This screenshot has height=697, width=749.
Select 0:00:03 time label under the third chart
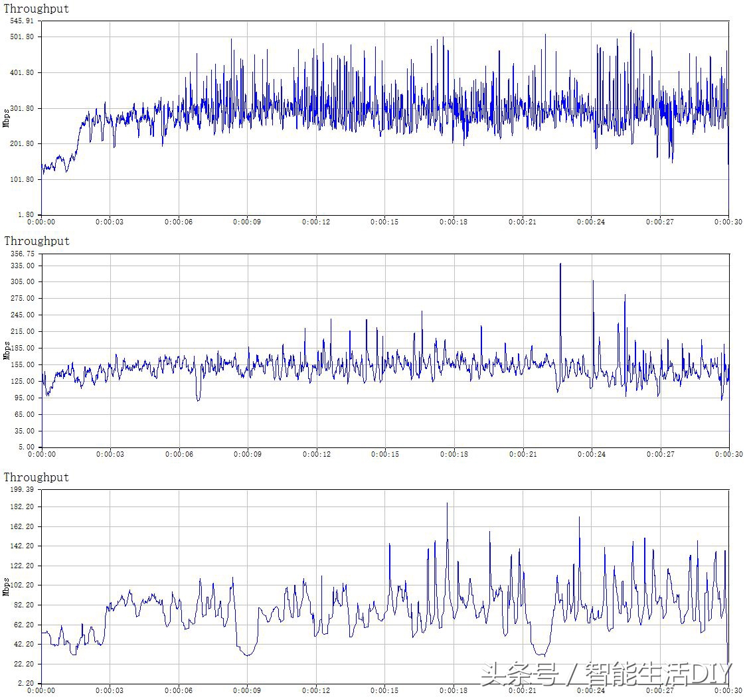110,691
